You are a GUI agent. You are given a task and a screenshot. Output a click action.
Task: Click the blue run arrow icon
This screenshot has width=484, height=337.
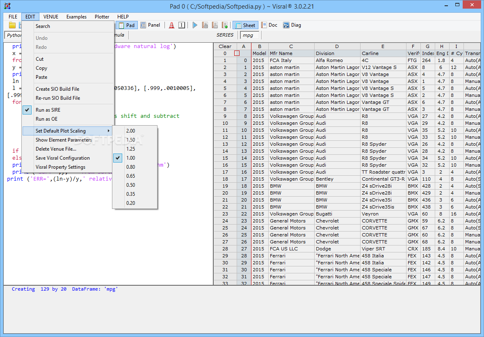tap(195, 25)
